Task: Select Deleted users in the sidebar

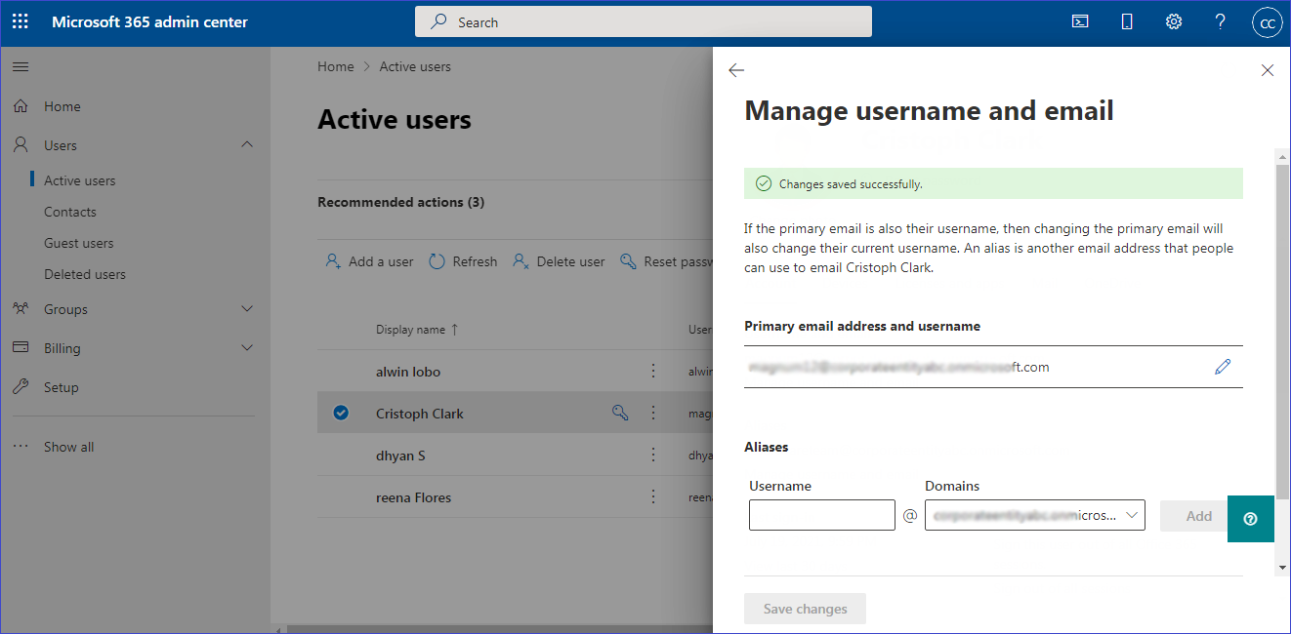Action: 84,274
